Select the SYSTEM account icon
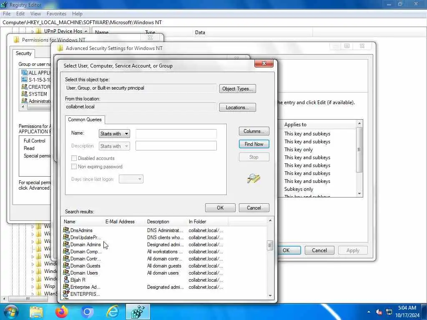This screenshot has width=427, height=320. point(25,94)
